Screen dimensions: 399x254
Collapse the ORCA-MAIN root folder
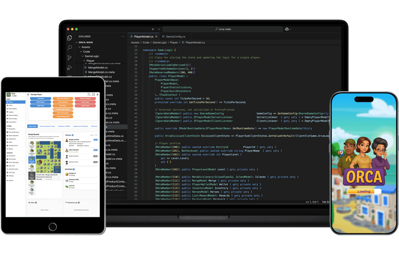(79, 42)
